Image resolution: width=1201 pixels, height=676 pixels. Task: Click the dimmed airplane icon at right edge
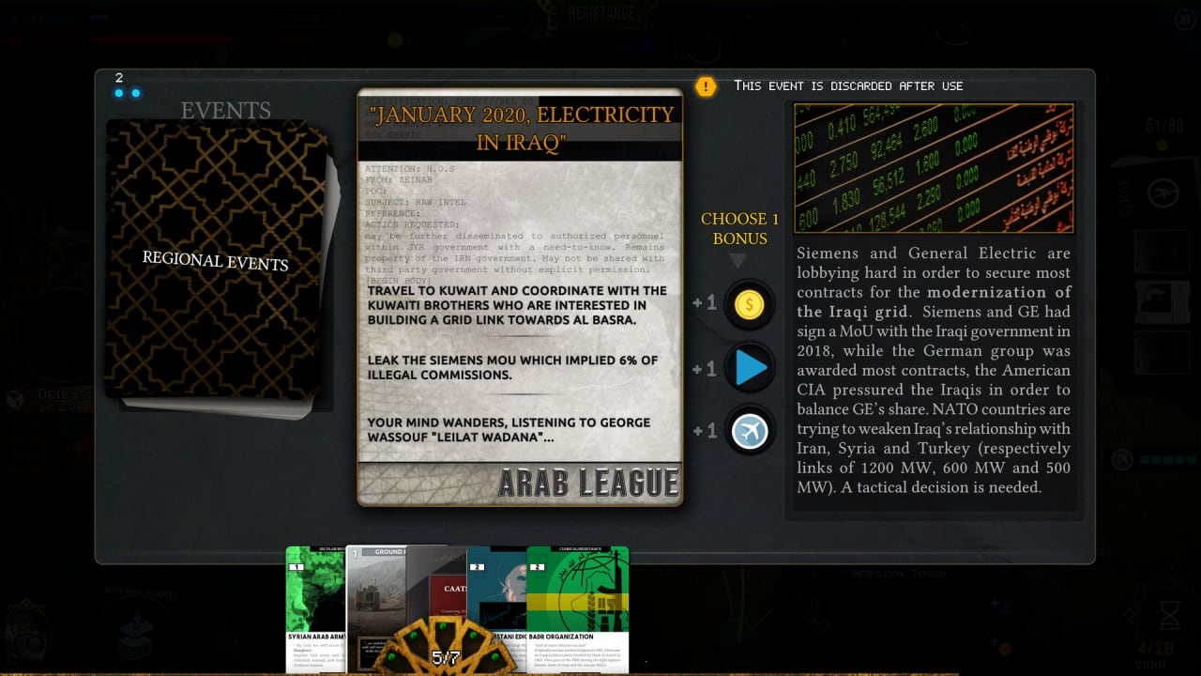[x=1162, y=193]
